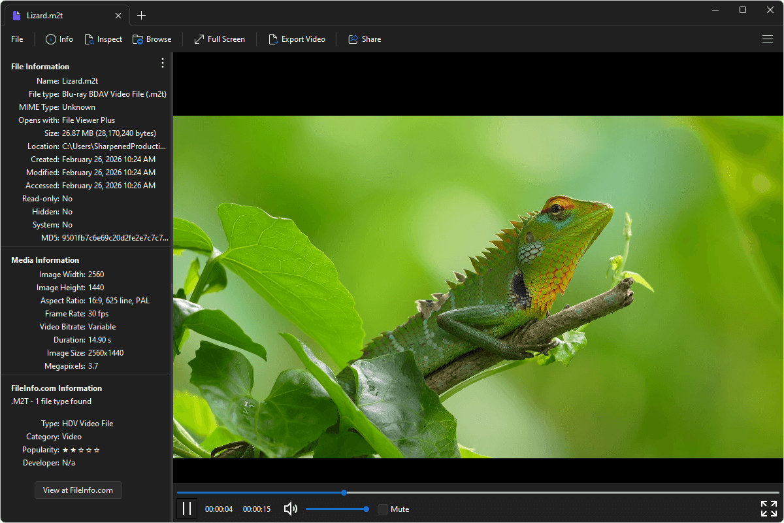Click the speaker volume icon
Screen dimensions: 784x523
290,509
